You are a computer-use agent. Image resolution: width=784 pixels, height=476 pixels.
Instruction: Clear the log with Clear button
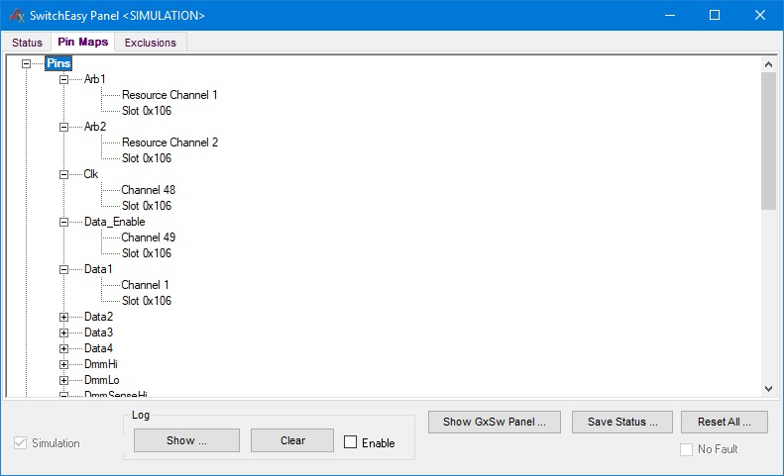292,440
